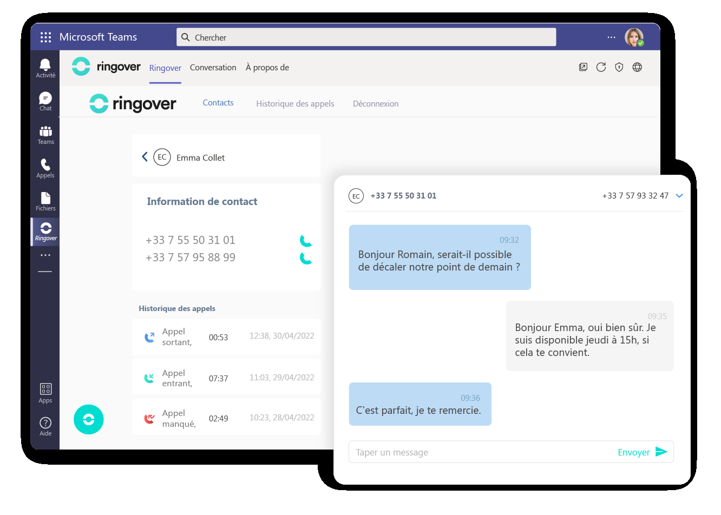Pop out the app in new window

[583, 67]
